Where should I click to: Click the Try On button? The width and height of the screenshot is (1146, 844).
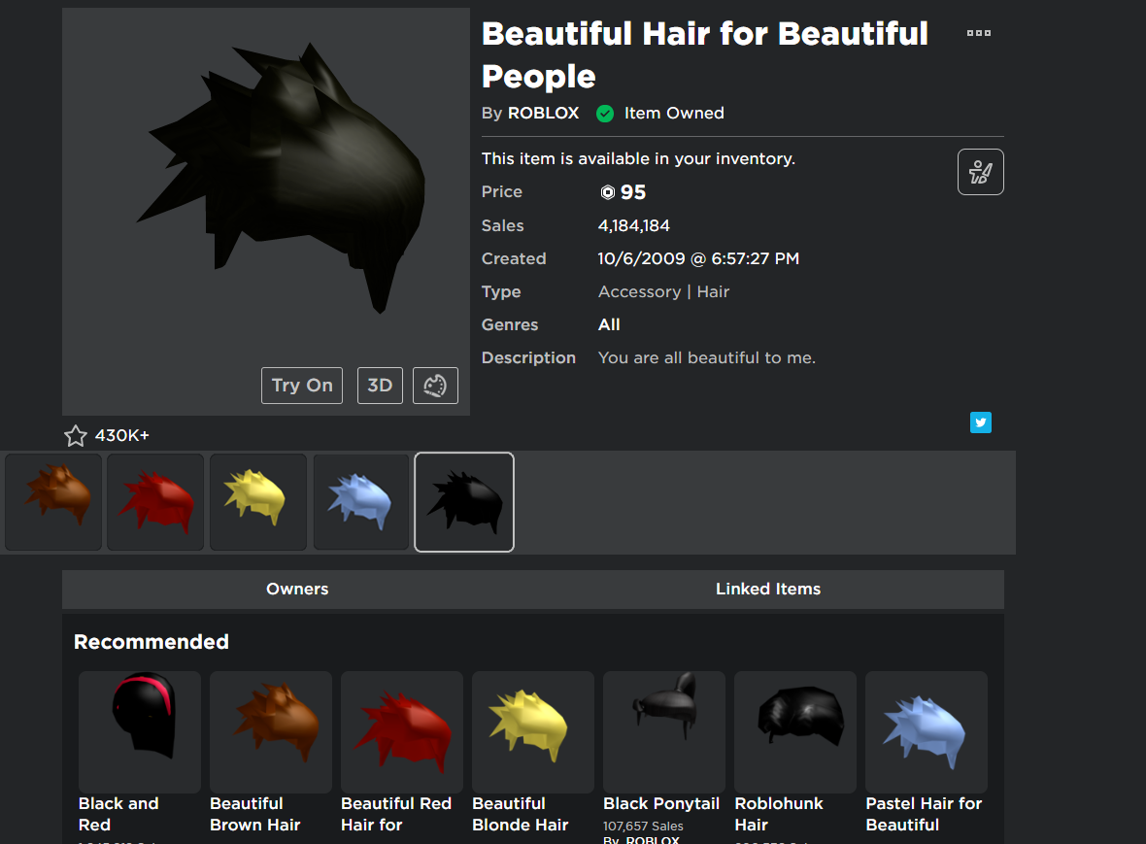tap(301, 385)
